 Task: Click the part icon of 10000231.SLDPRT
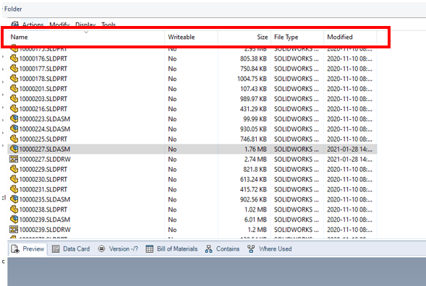pyautogui.click(x=14, y=188)
